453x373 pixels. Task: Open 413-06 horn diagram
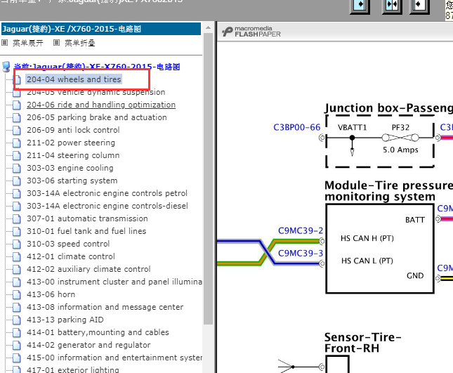pos(51,294)
